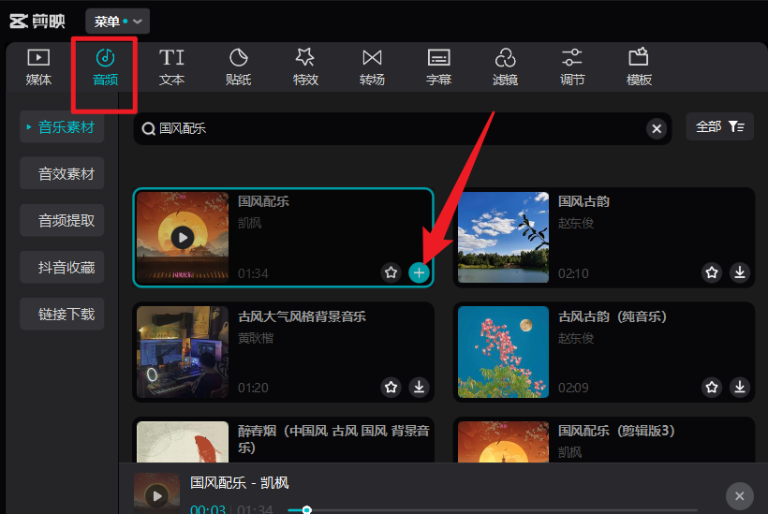Clear the search box text
The height and width of the screenshot is (514, 768).
(657, 129)
